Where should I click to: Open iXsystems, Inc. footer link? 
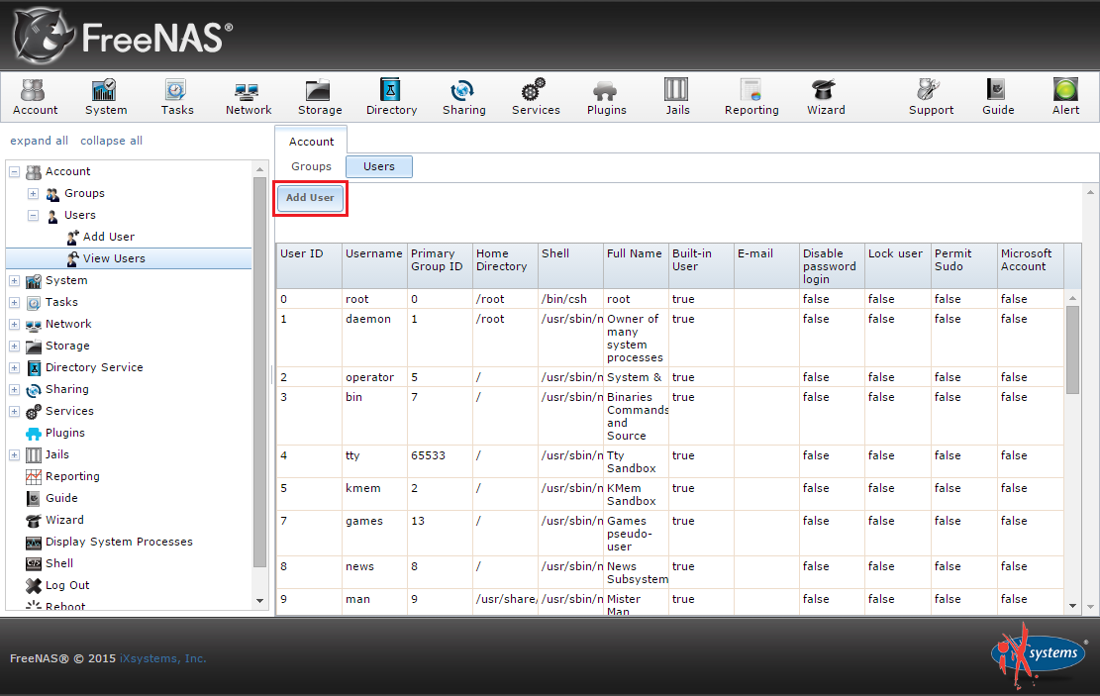coord(162,658)
